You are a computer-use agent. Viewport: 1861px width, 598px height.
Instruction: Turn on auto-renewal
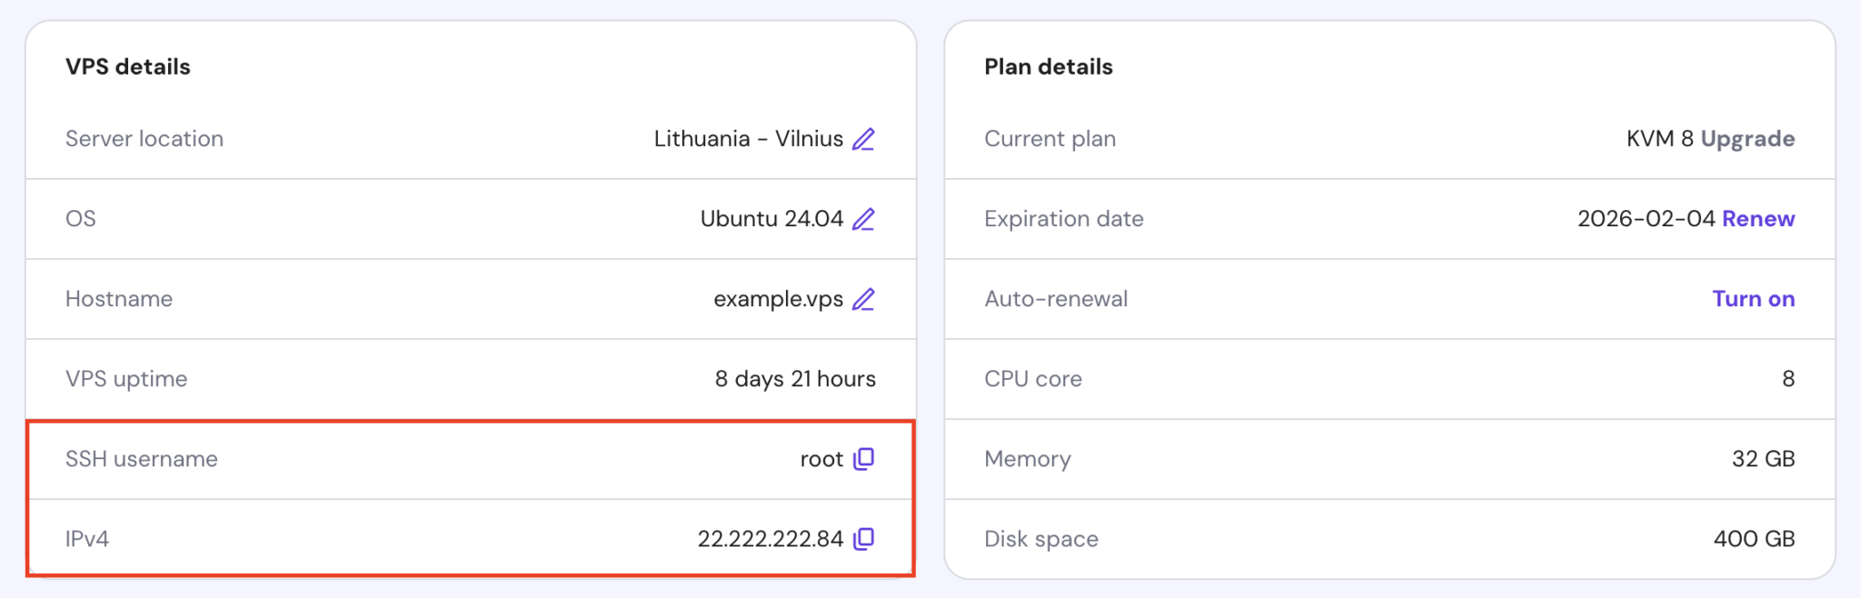[x=1753, y=298]
